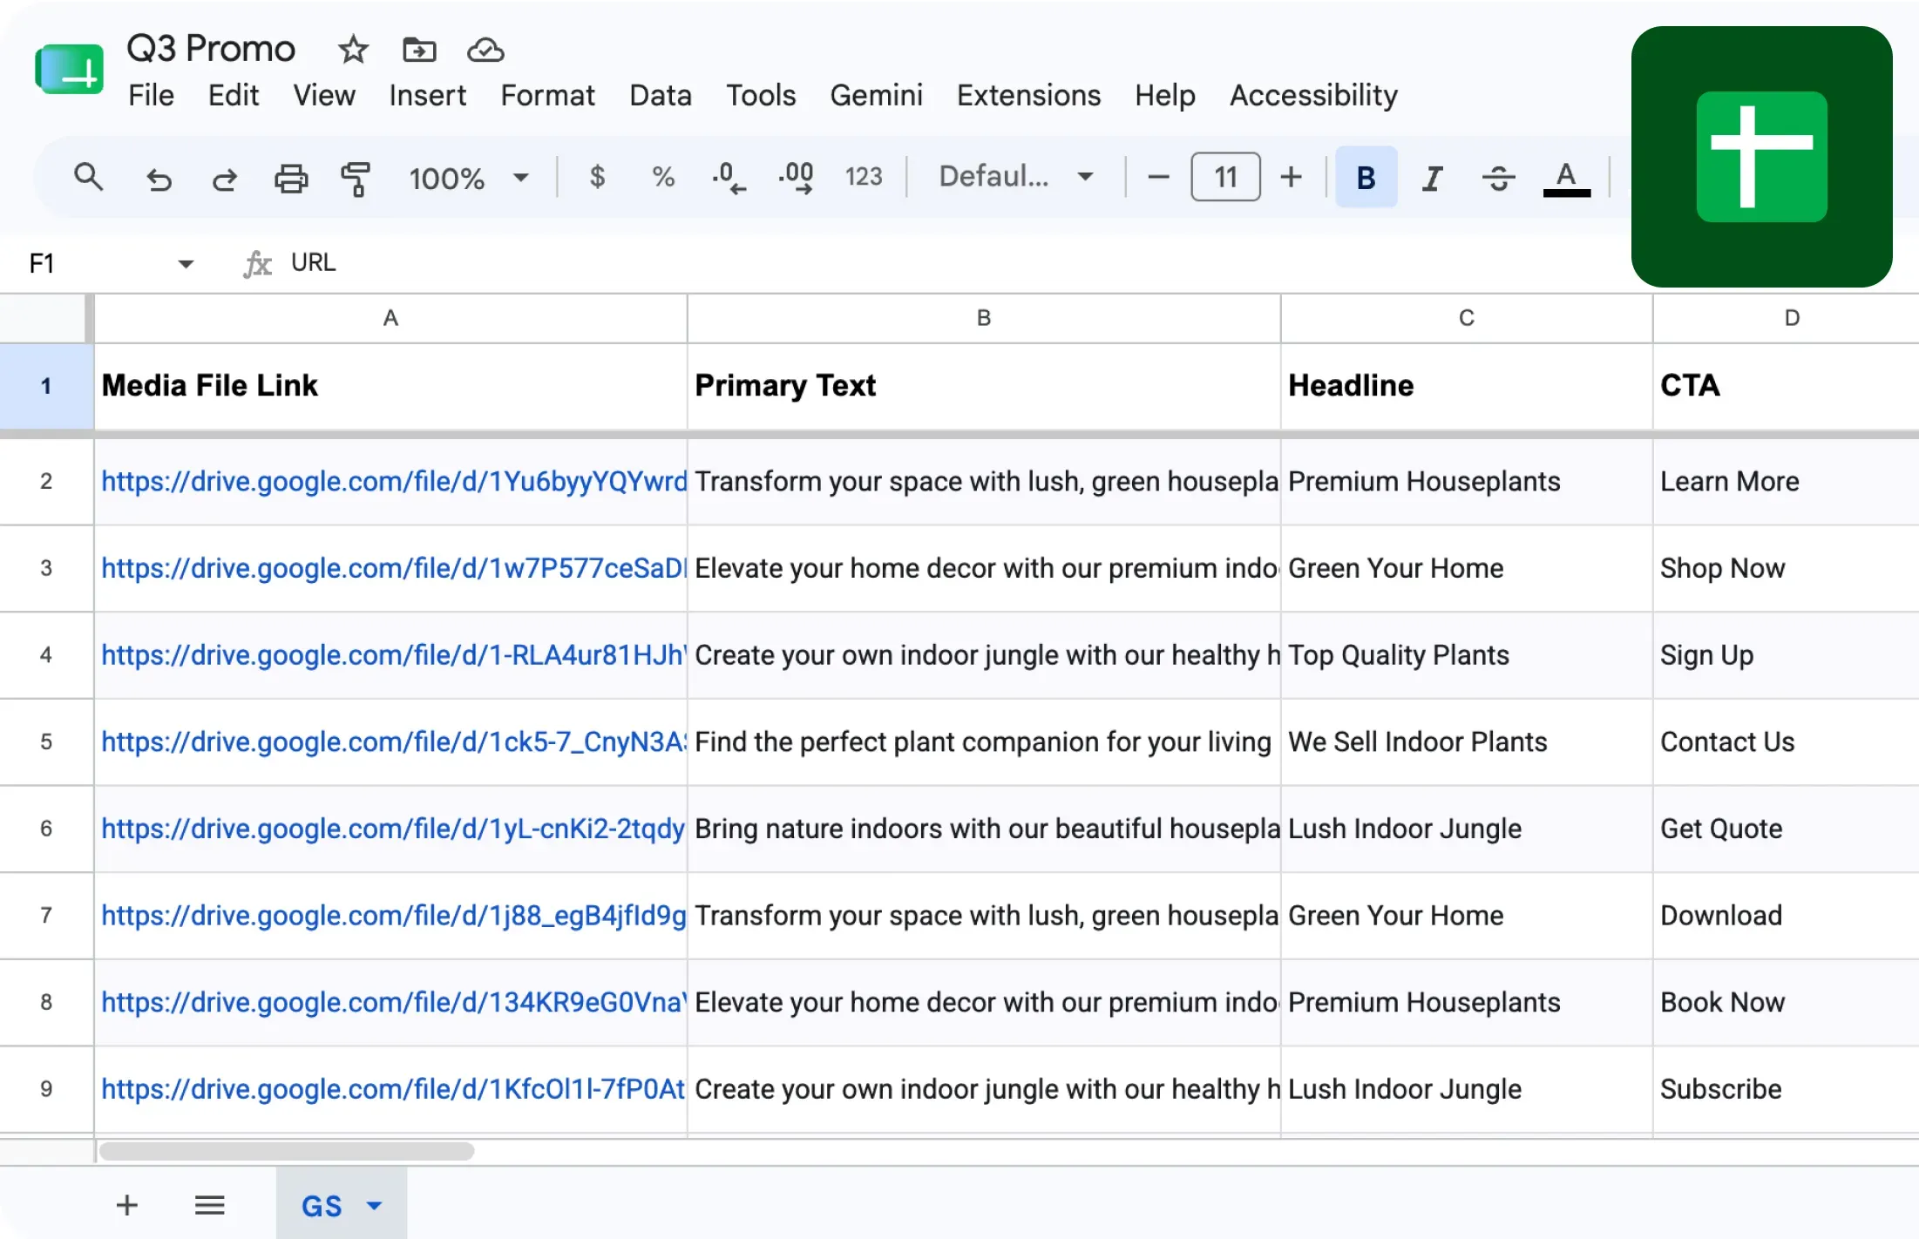
Task: Add a new sheet with plus icon
Action: tap(127, 1205)
